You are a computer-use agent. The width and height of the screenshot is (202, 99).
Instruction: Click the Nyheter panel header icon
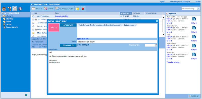coord(167,14)
